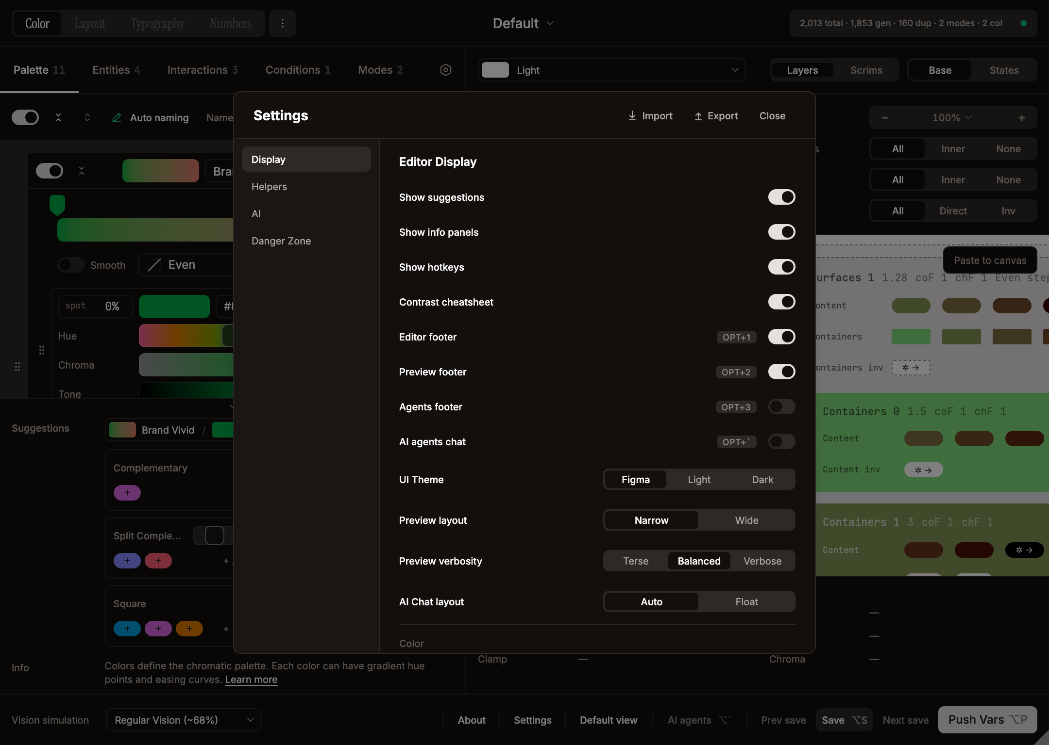The image size is (1049, 745).
Task: Click the Hue gradient slider
Action: (x=186, y=336)
